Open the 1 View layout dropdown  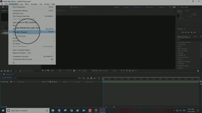pyautogui.click(x=115, y=71)
